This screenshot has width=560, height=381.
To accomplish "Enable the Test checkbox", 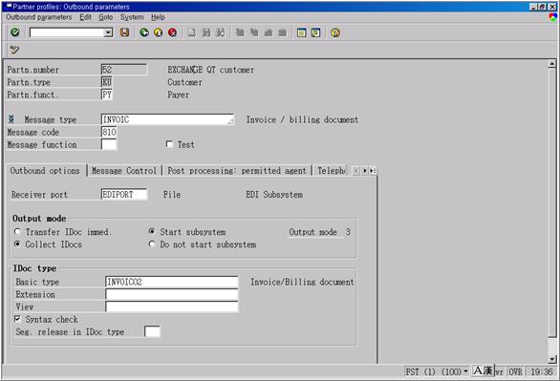I will [x=169, y=144].
